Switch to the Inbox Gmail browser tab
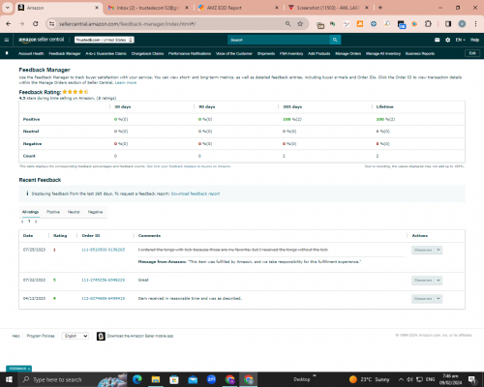Image resolution: width=484 pixels, height=387 pixels. click(x=148, y=8)
